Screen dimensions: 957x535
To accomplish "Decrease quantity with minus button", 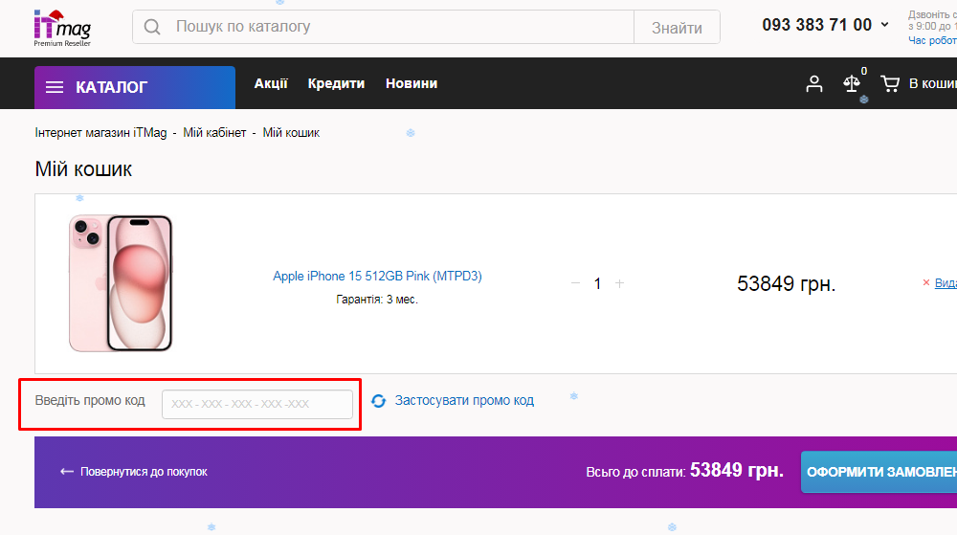I will pos(575,283).
